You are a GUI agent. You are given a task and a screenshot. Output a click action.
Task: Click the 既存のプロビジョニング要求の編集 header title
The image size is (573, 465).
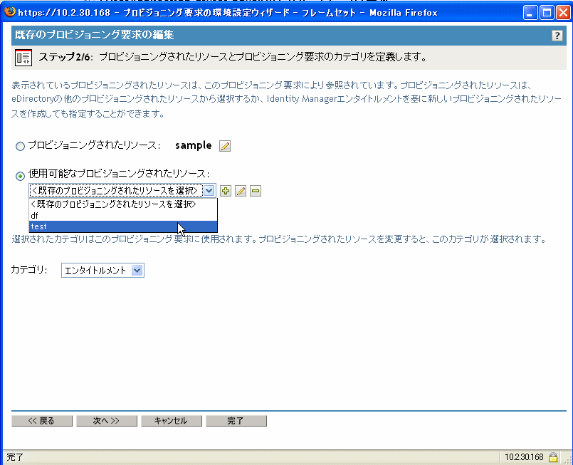click(94, 35)
